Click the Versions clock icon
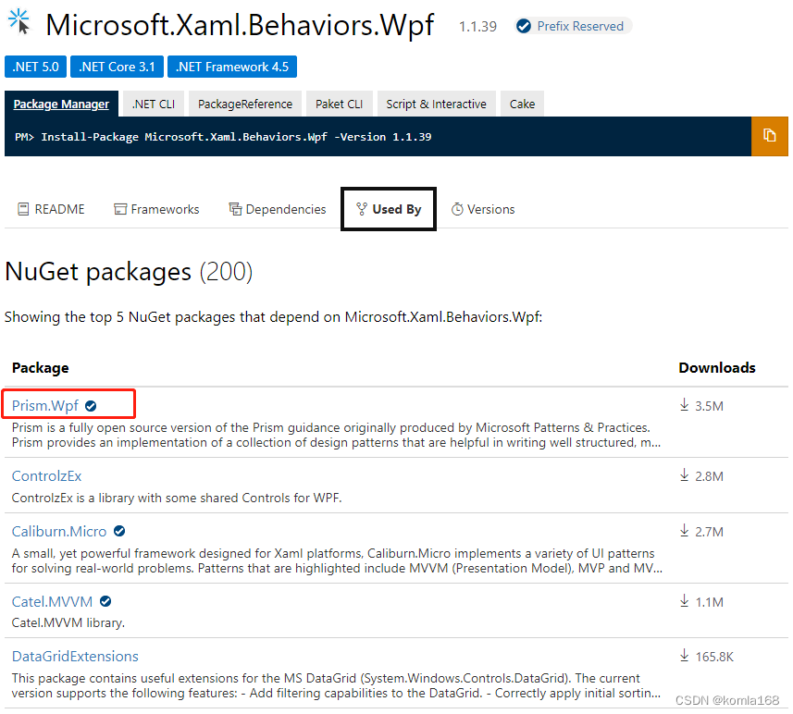Image resolution: width=793 pixels, height=714 pixels. pos(454,209)
